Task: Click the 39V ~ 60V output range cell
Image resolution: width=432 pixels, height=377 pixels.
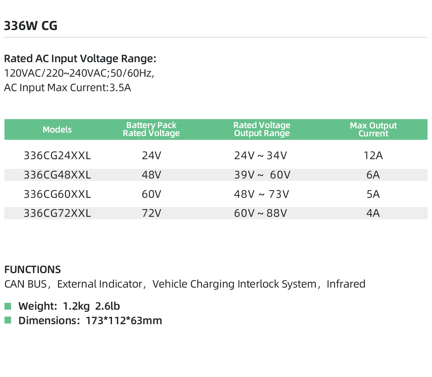Action: 262,175
